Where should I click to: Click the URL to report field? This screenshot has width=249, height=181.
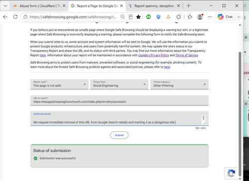(x=120, y=100)
